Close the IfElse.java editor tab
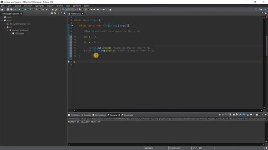 point(82,14)
